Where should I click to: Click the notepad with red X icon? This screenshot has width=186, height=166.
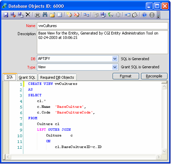[x=77, y=15]
